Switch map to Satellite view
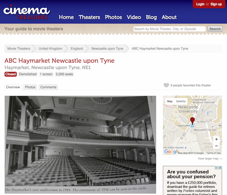 point(181,102)
